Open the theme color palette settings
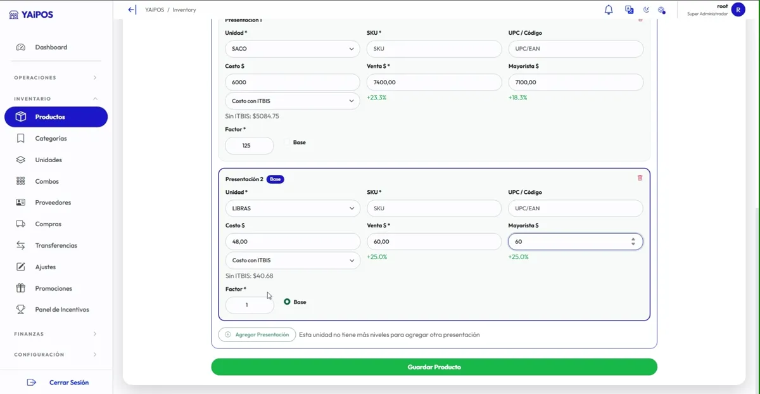 [661, 10]
